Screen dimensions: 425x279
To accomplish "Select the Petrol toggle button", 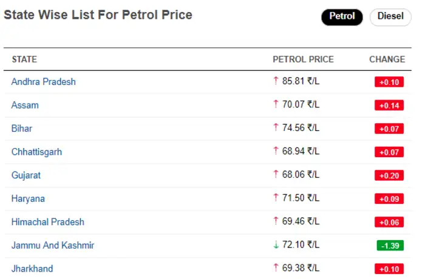I will tap(342, 16).
